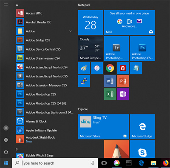Screen dimensions: 170x168
Task: Open the Calendar tile showing Wednesday 28
Action: [91, 23]
